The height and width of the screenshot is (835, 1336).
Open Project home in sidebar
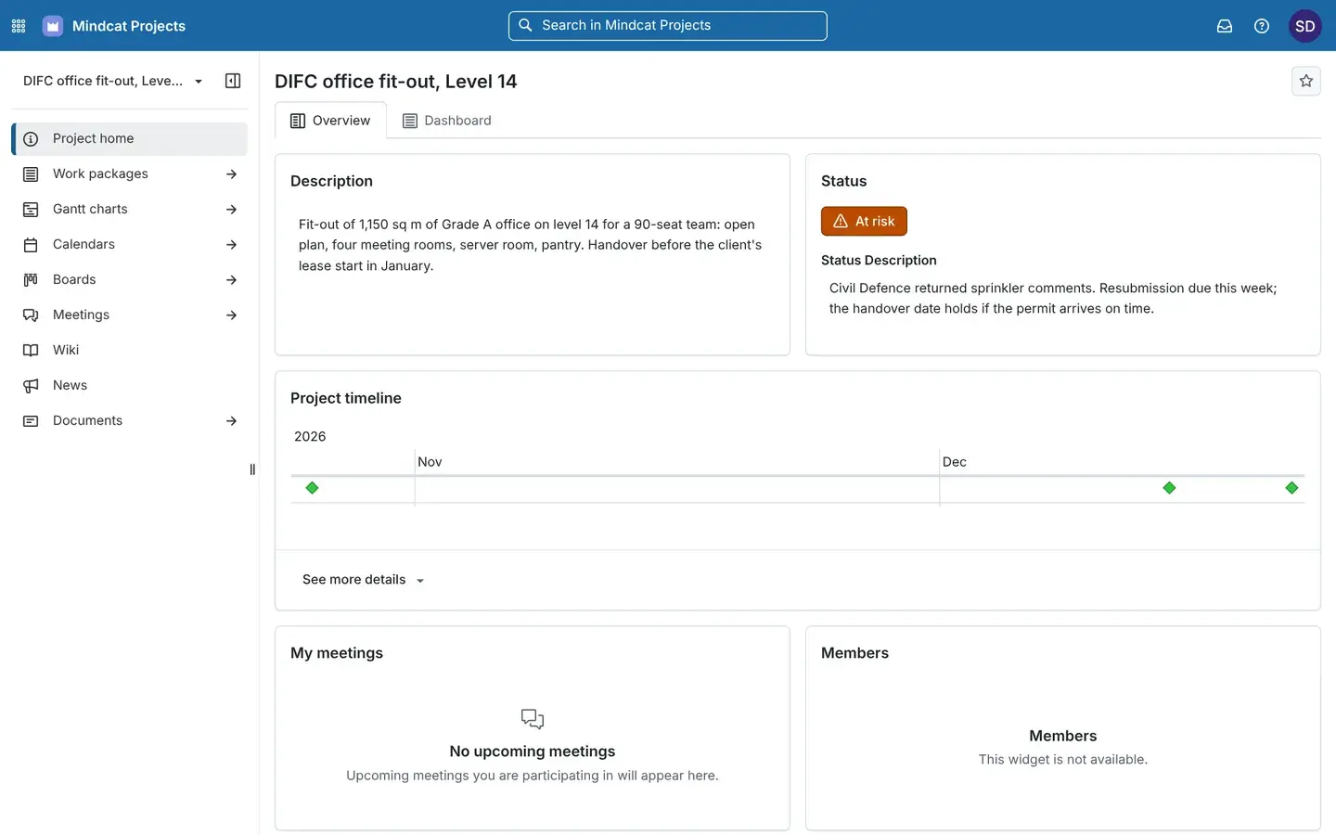(x=130, y=138)
